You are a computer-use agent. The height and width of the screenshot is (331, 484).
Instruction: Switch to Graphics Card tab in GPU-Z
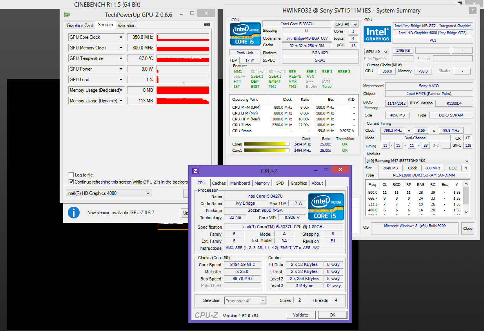tap(80, 25)
